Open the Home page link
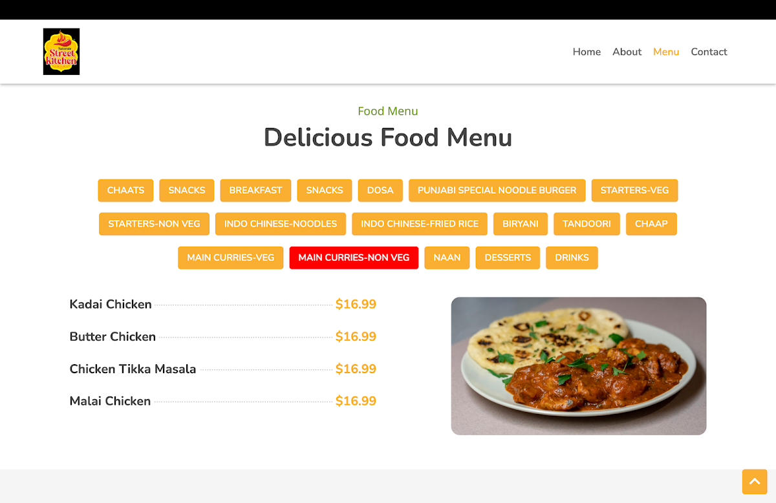Image resolution: width=776 pixels, height=503 pixels. pyautogui.click(x=587, y=52)
